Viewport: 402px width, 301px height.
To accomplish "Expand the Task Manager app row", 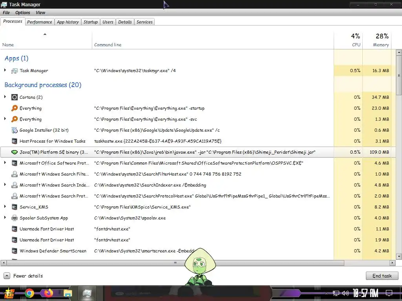I will tap(5, 70).
